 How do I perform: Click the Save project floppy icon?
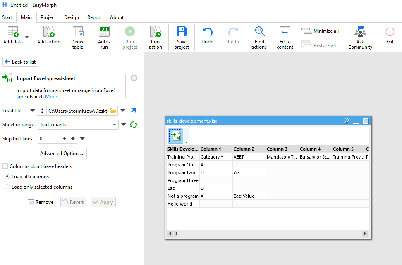[182, 32]
